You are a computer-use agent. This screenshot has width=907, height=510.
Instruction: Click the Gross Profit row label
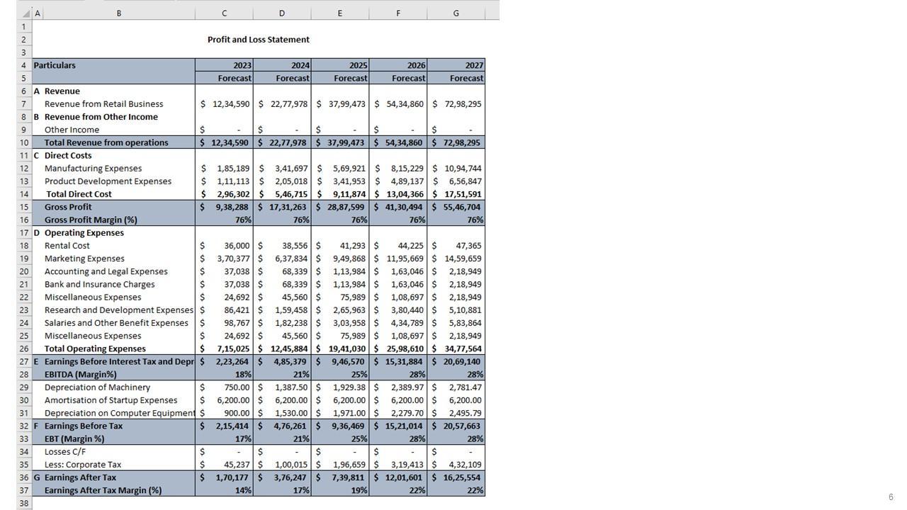pos(68,207)
